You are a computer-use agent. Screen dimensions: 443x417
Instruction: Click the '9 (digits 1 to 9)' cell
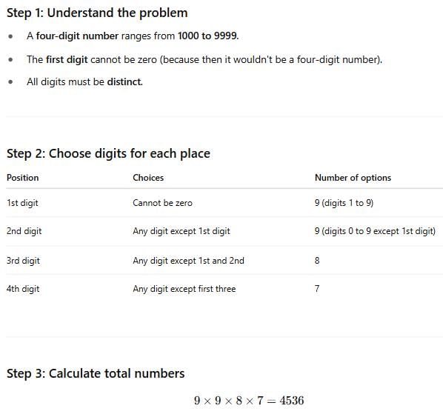click(344, 203)
